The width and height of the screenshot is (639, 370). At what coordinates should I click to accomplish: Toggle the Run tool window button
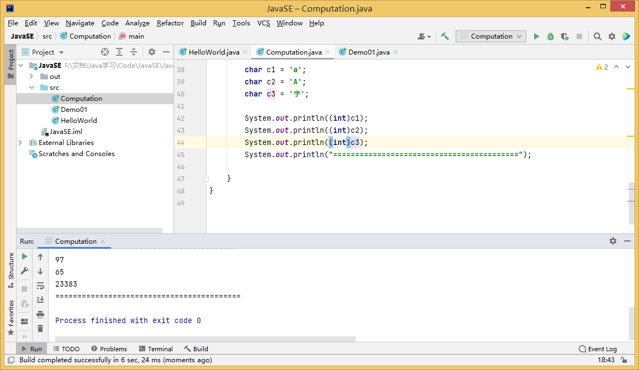[31, 349]
